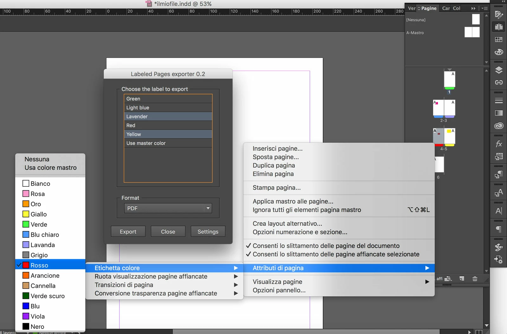
Task: Open the Paragraph Styles panel icon
Action: point(499,174)
